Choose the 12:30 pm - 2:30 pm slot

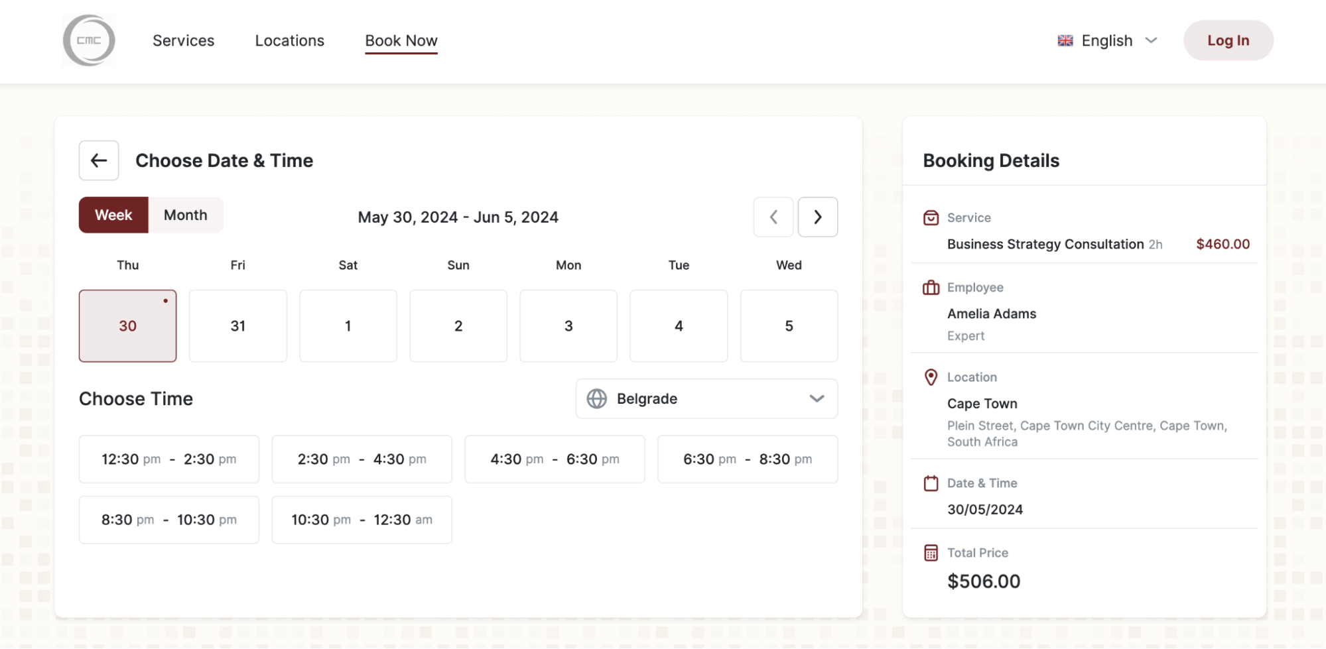[x=169, y=459]
